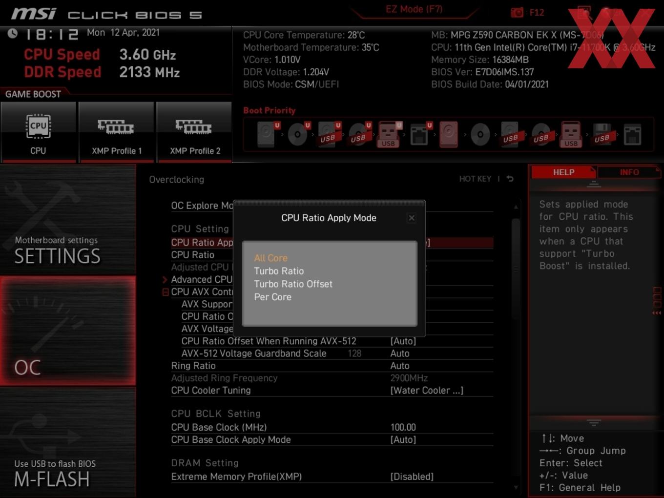Click the Boot Priority heading
This screenshot has width=664, height=498.
(269, 110)
